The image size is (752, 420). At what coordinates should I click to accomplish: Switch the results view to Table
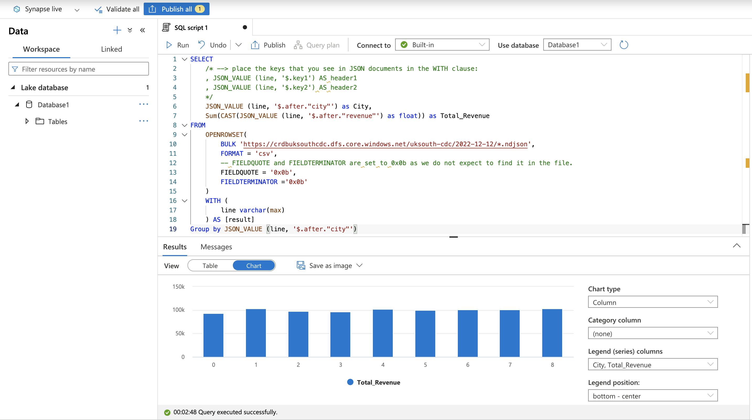pyautogui.click(x=210, y=266)
